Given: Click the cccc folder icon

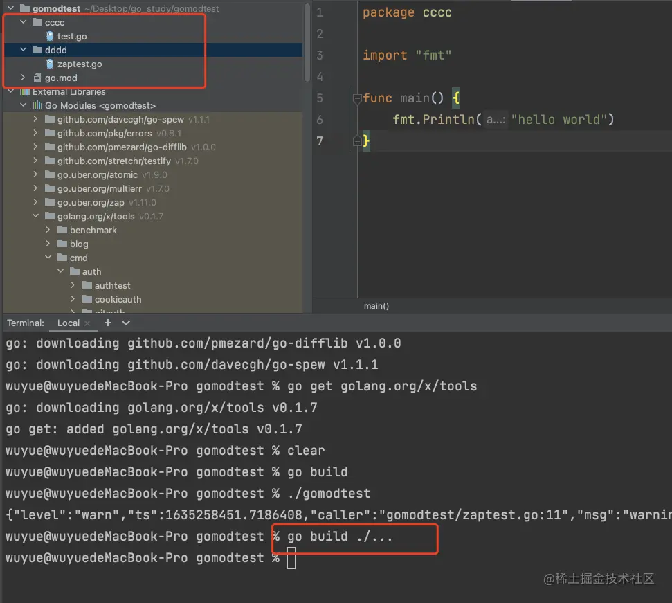Looking at the screenshot, I should click(37, 22).
